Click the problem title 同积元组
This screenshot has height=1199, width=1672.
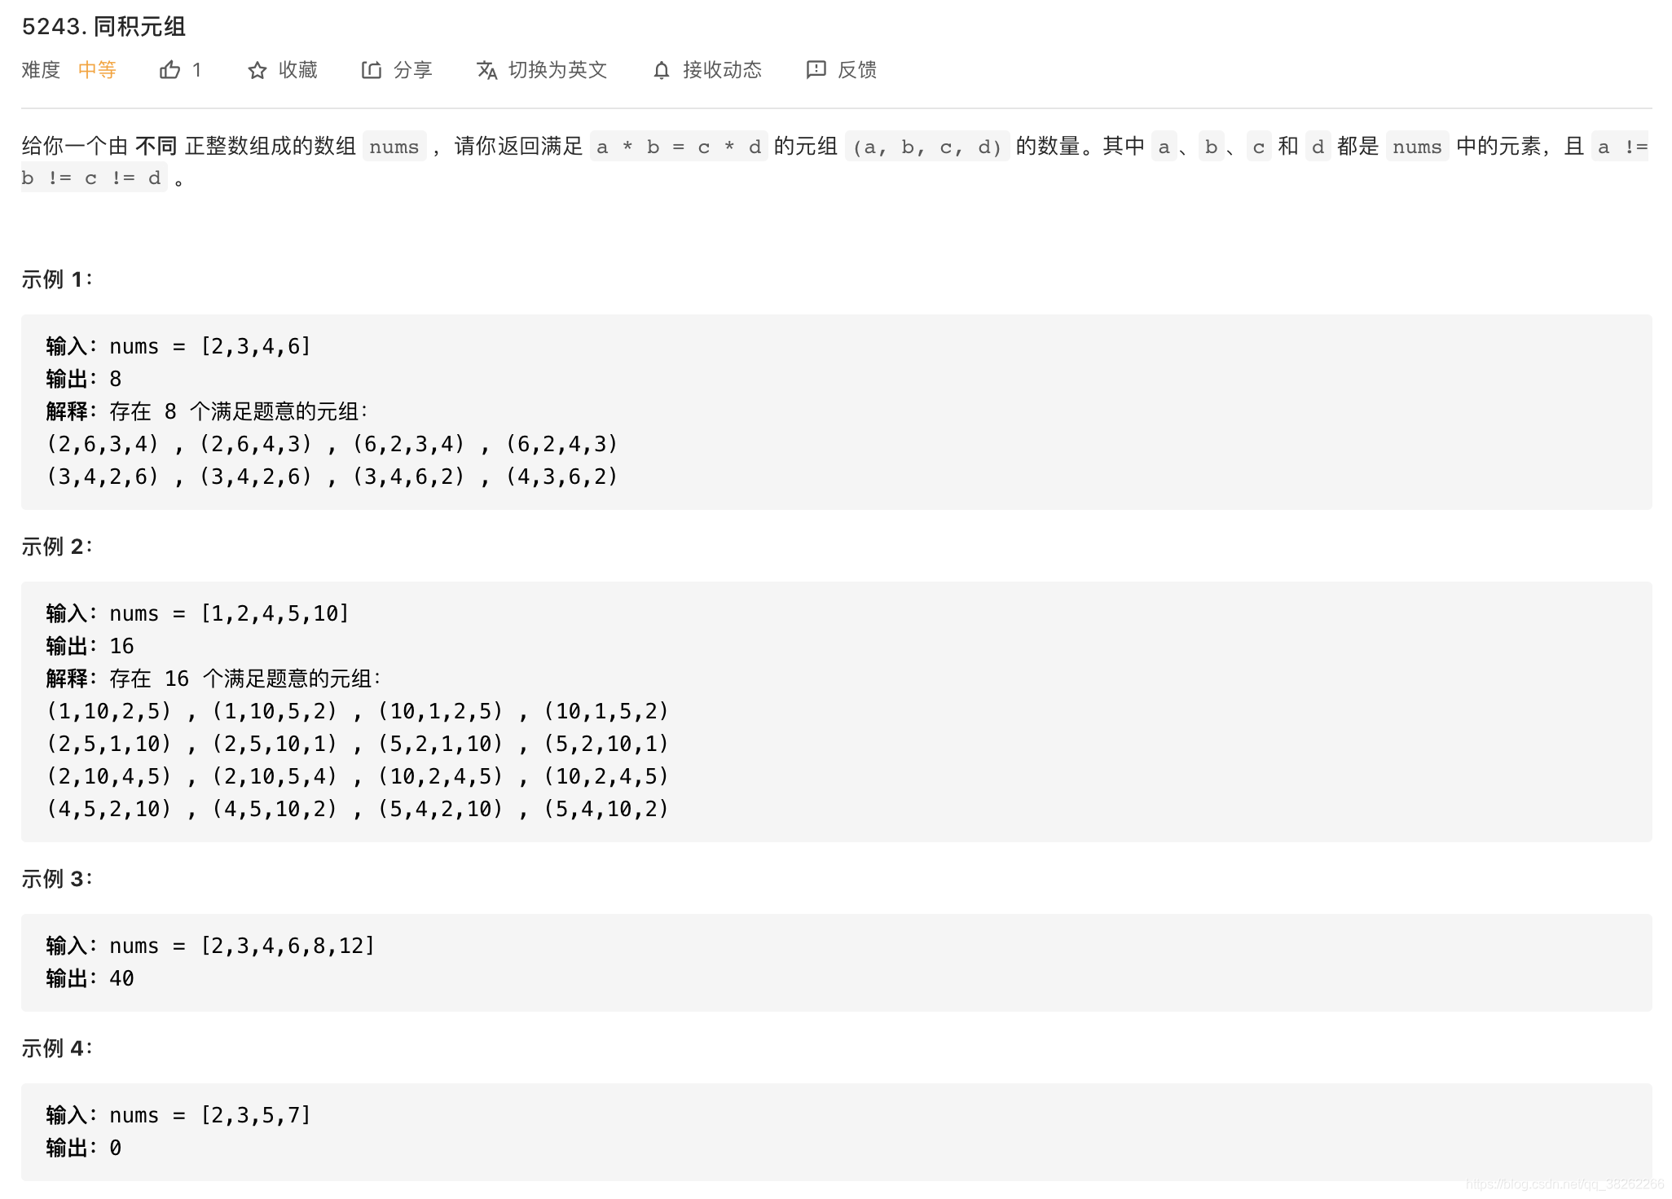coord(139,27)
